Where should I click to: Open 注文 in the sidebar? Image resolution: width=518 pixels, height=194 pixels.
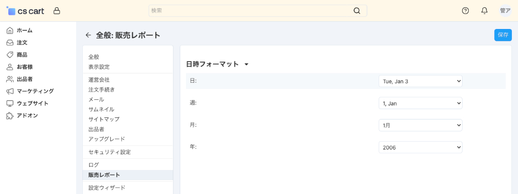22,42
